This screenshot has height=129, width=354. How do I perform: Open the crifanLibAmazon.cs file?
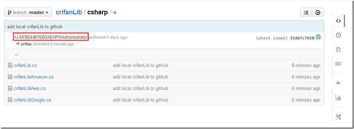click(x=34, y=77)
